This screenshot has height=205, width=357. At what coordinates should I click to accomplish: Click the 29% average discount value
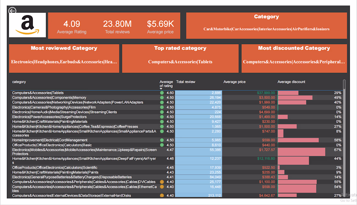338,93
